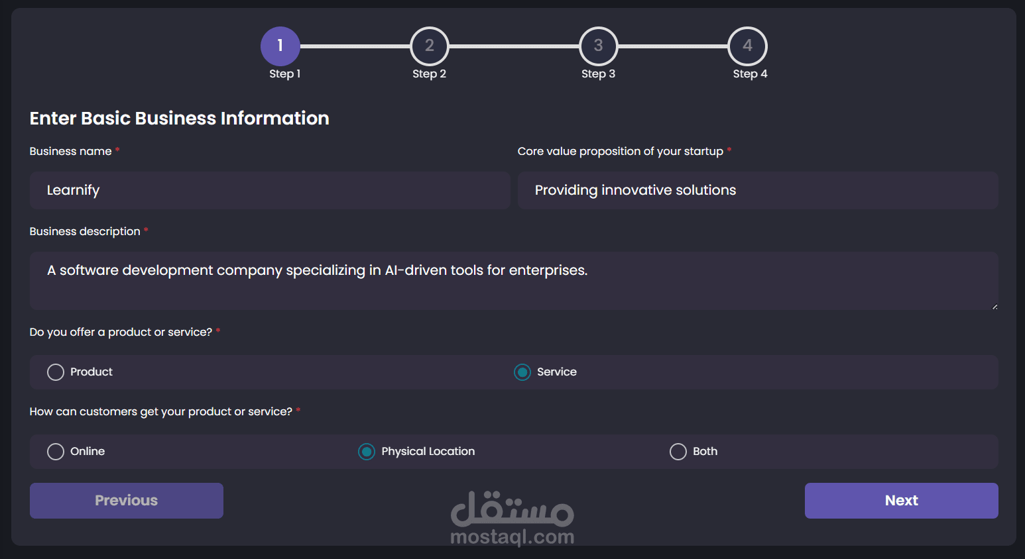Click the Step 3 label text

tap(598, 74)
